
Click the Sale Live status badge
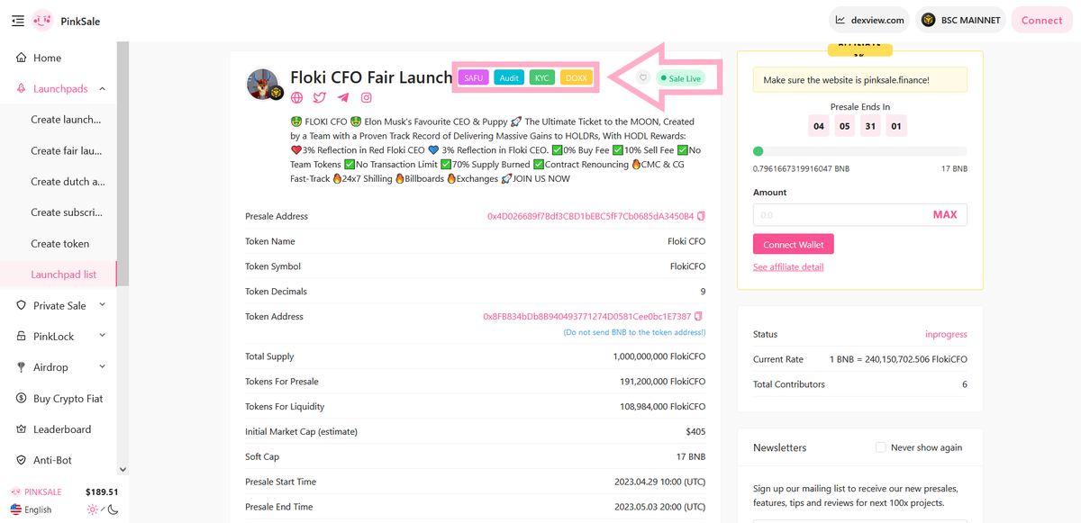point(680,78)
